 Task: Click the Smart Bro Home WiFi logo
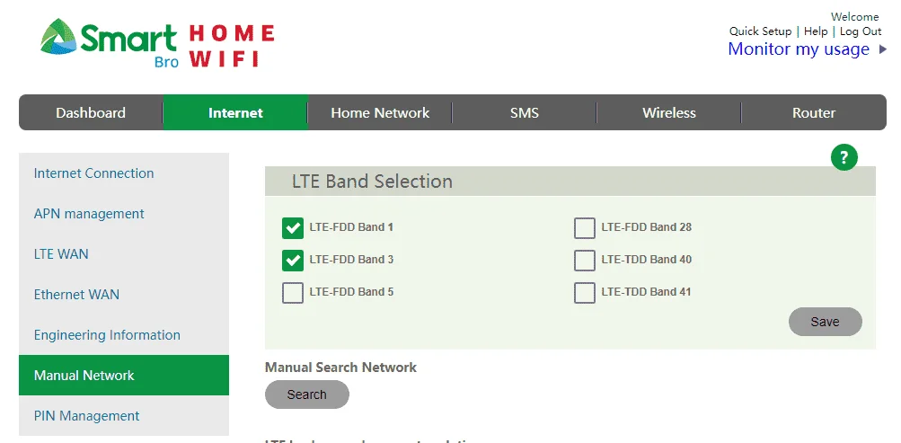157,44
